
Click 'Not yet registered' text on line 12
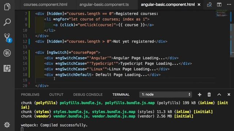(x=133, y=41)
